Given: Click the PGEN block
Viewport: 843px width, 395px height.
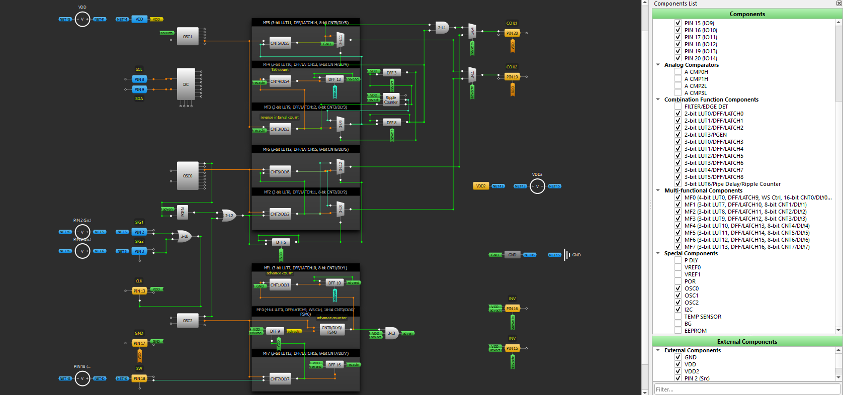Looking at the screenshot, I should [183, 212].
